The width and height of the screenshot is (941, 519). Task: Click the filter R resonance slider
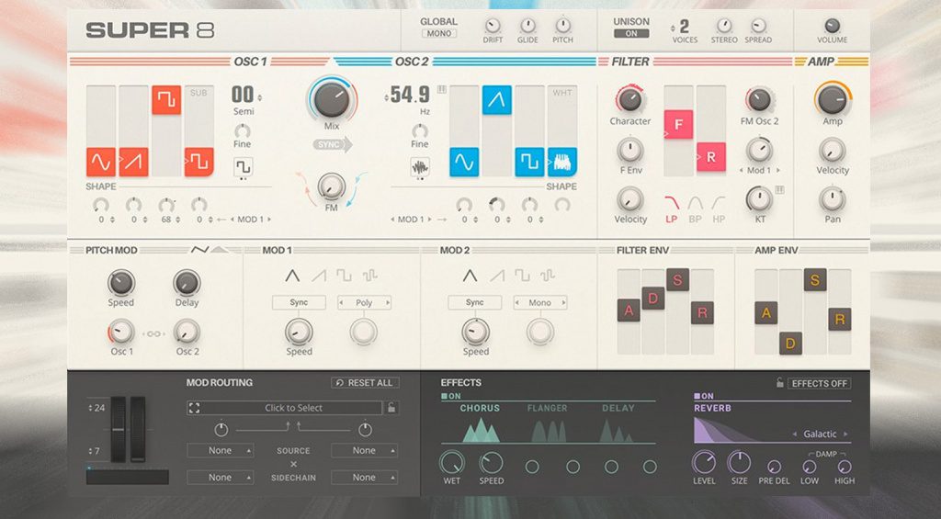click(711, 156)
